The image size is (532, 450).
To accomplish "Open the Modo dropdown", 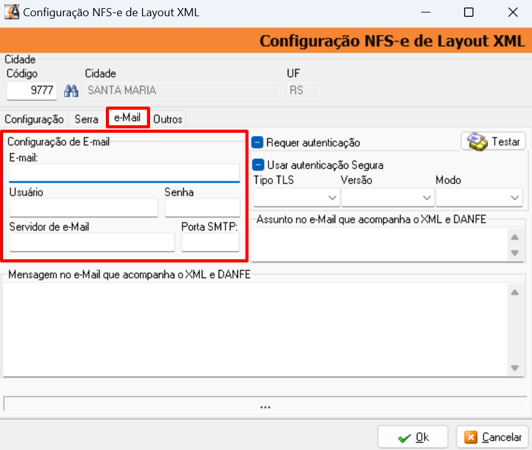I will pyautogui.click(x=478, y=198).
